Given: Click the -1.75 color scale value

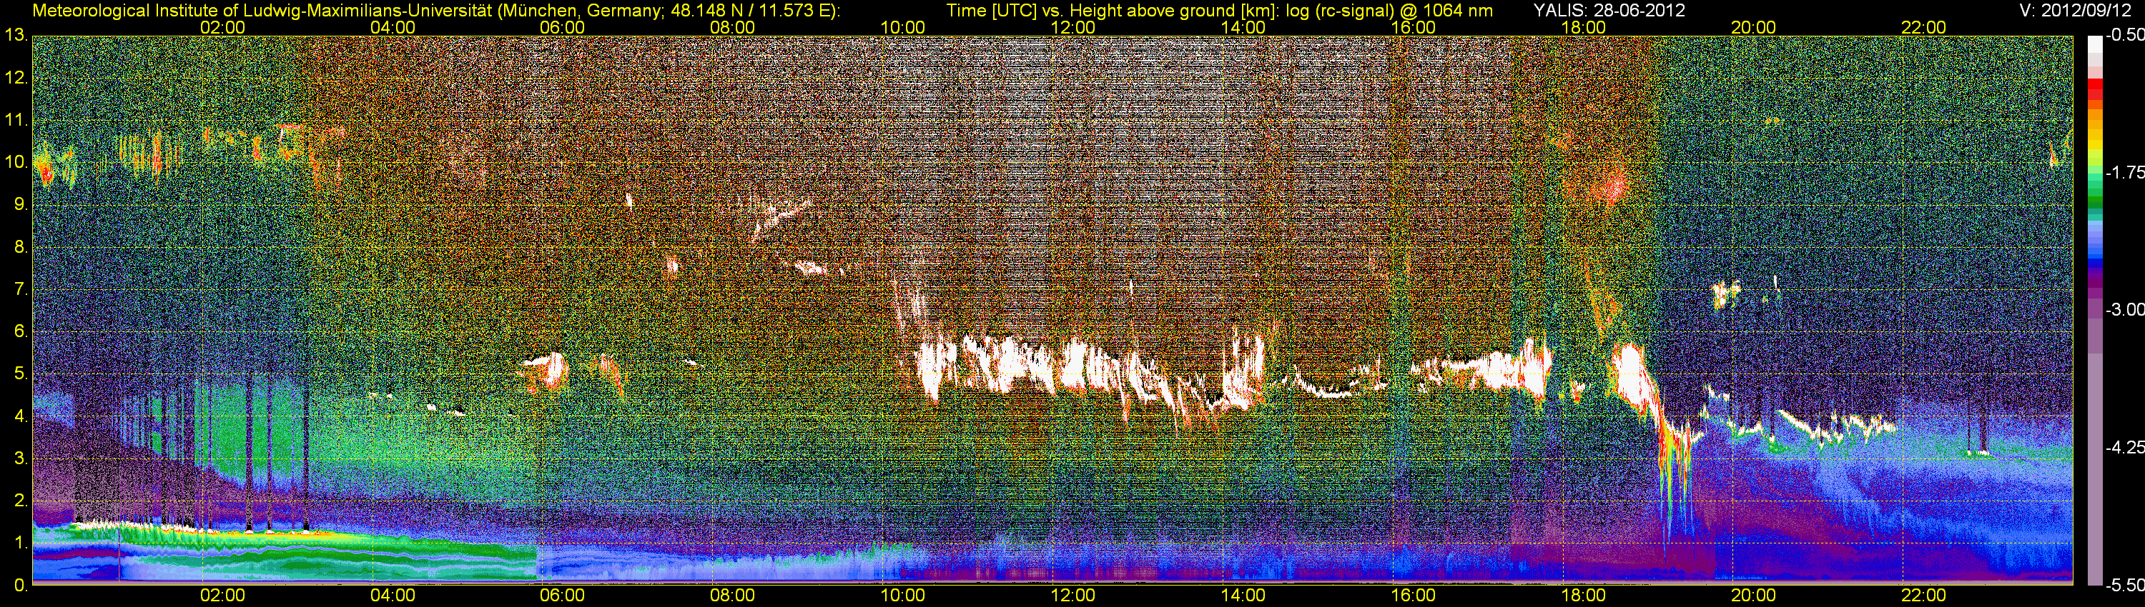Looking at the screenshot, I should (2124, 172).
